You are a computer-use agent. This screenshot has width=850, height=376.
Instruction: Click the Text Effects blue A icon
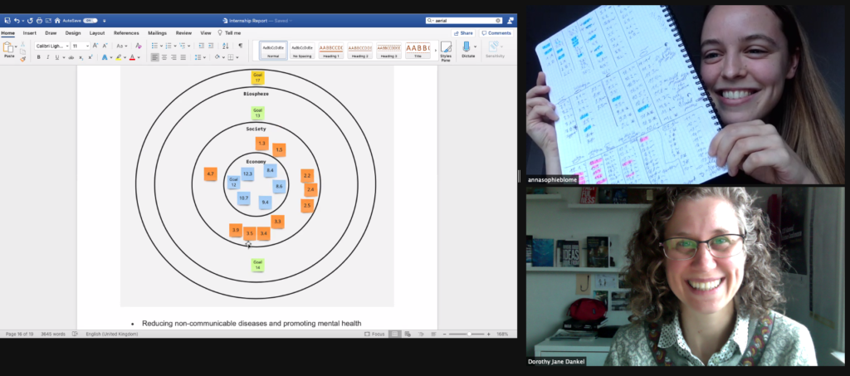[105, 57]
